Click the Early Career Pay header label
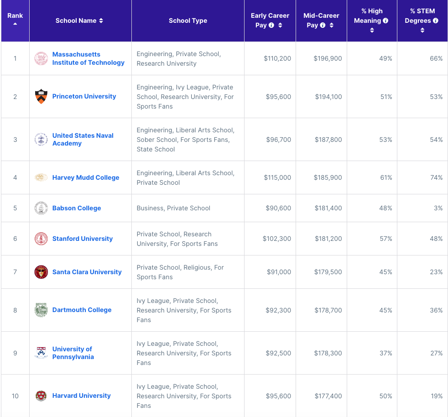The height and width of the screenshot is (417, 448). point(270,20)
